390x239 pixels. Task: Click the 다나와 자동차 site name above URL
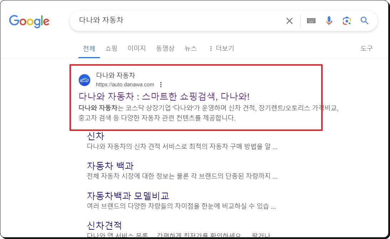[x=116, y=75]
